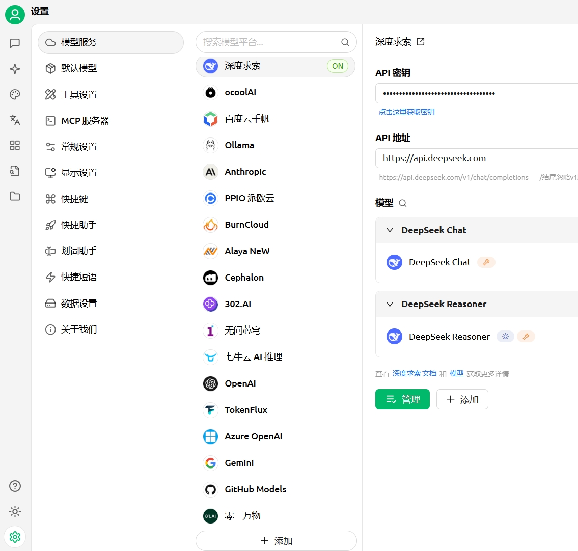Collapse the DeepSeek Reasoner group

click(390, 305)
